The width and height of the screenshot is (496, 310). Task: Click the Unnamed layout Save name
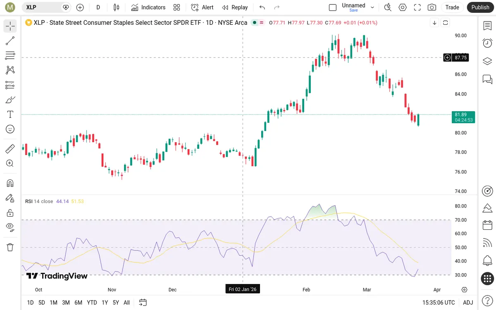(353, 7)
